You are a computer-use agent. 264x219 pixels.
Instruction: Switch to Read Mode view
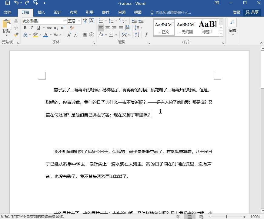(178, 217)
